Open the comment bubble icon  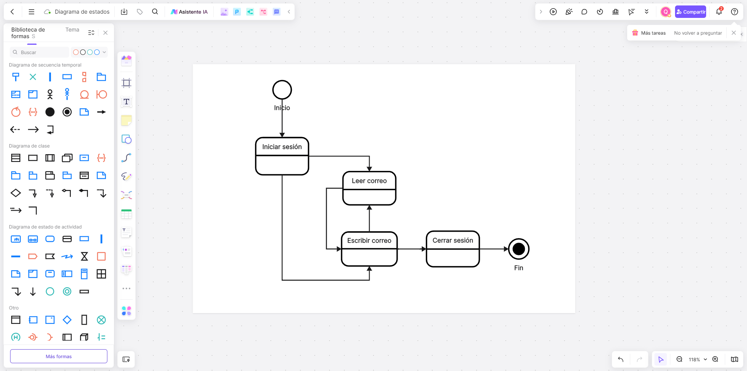pos(584,12)
